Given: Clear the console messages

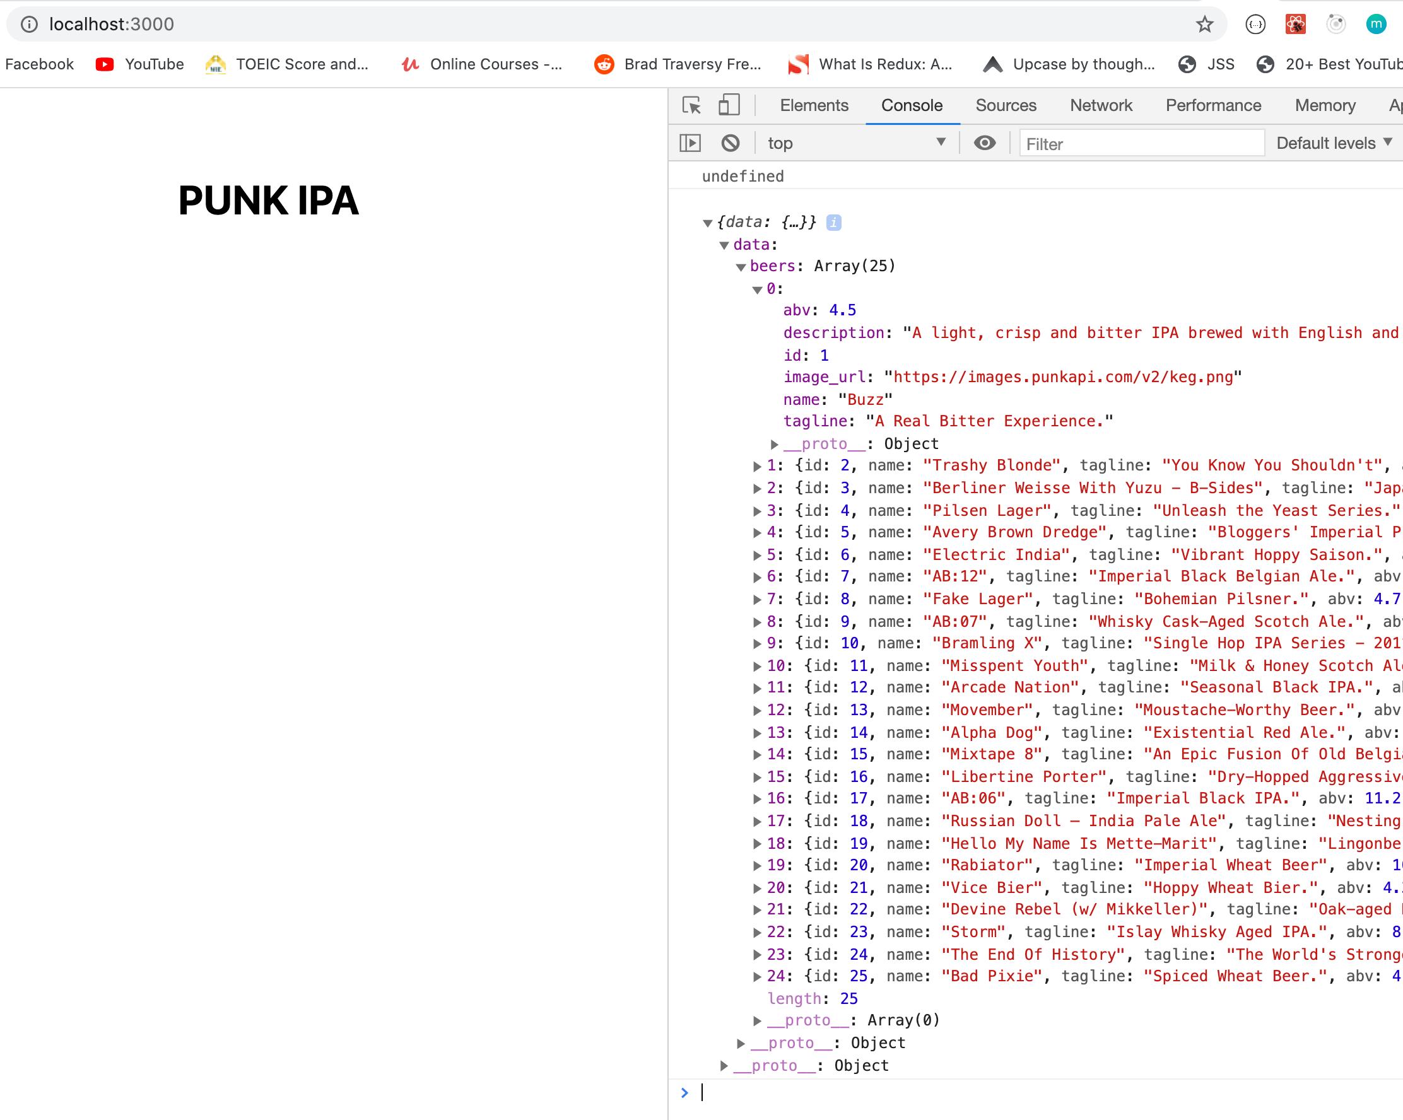Looking at the screenshot, I should click(731, 143).
